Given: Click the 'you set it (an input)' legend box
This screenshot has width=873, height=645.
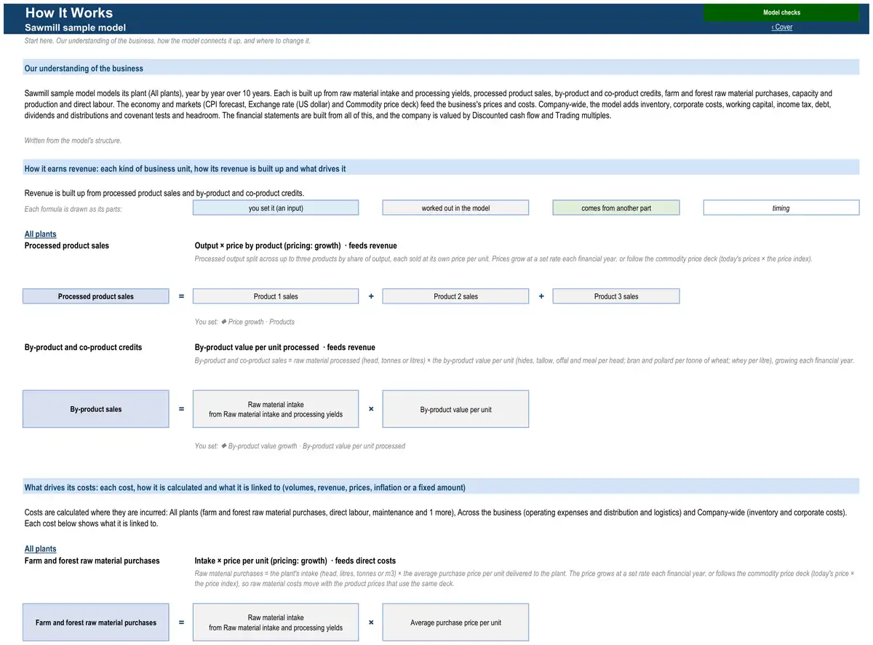Looking at the screenshot, I should click(276, 208).
